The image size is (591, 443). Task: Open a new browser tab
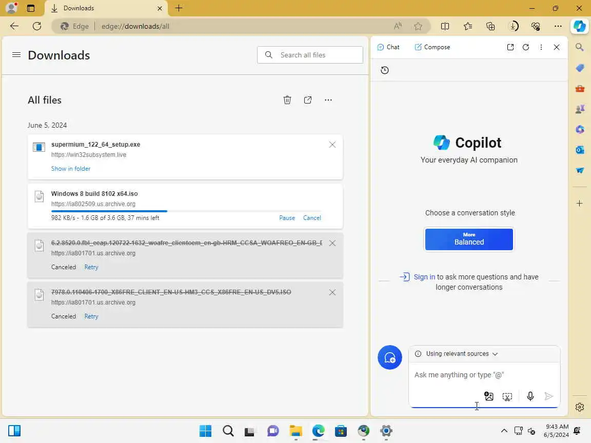tap(179, 8)
